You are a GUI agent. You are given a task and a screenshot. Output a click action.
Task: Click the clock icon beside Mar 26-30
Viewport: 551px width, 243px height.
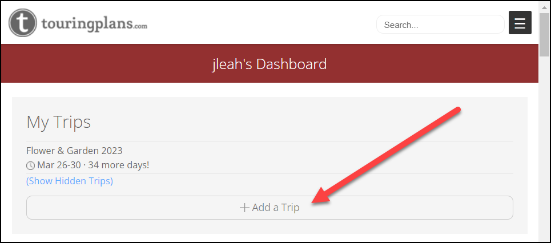tap(31, 165)
